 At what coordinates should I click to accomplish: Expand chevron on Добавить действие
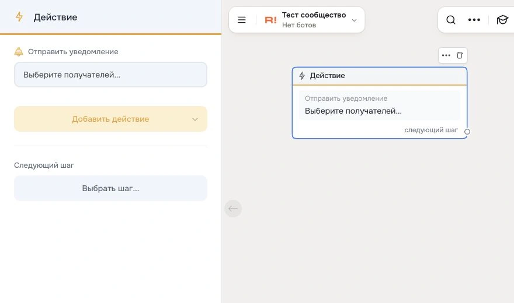(195, 119)
